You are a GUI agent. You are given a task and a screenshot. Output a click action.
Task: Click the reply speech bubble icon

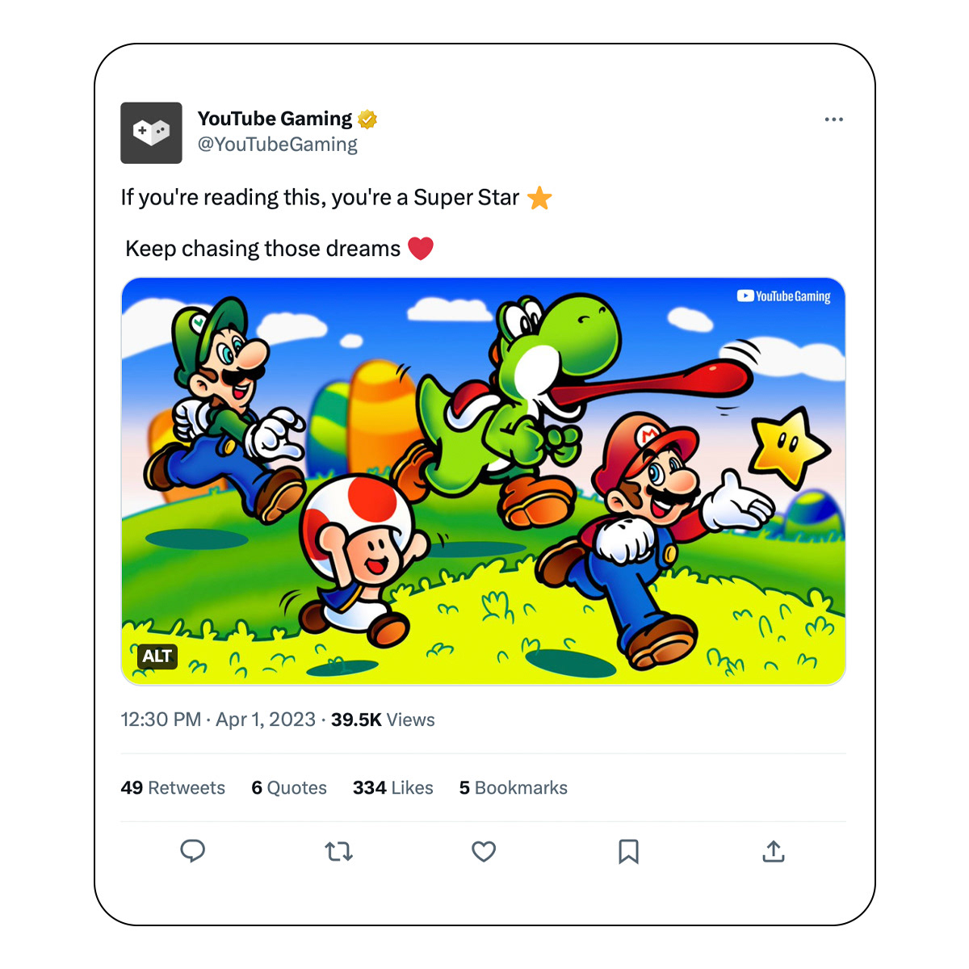(x=192, y=851)
